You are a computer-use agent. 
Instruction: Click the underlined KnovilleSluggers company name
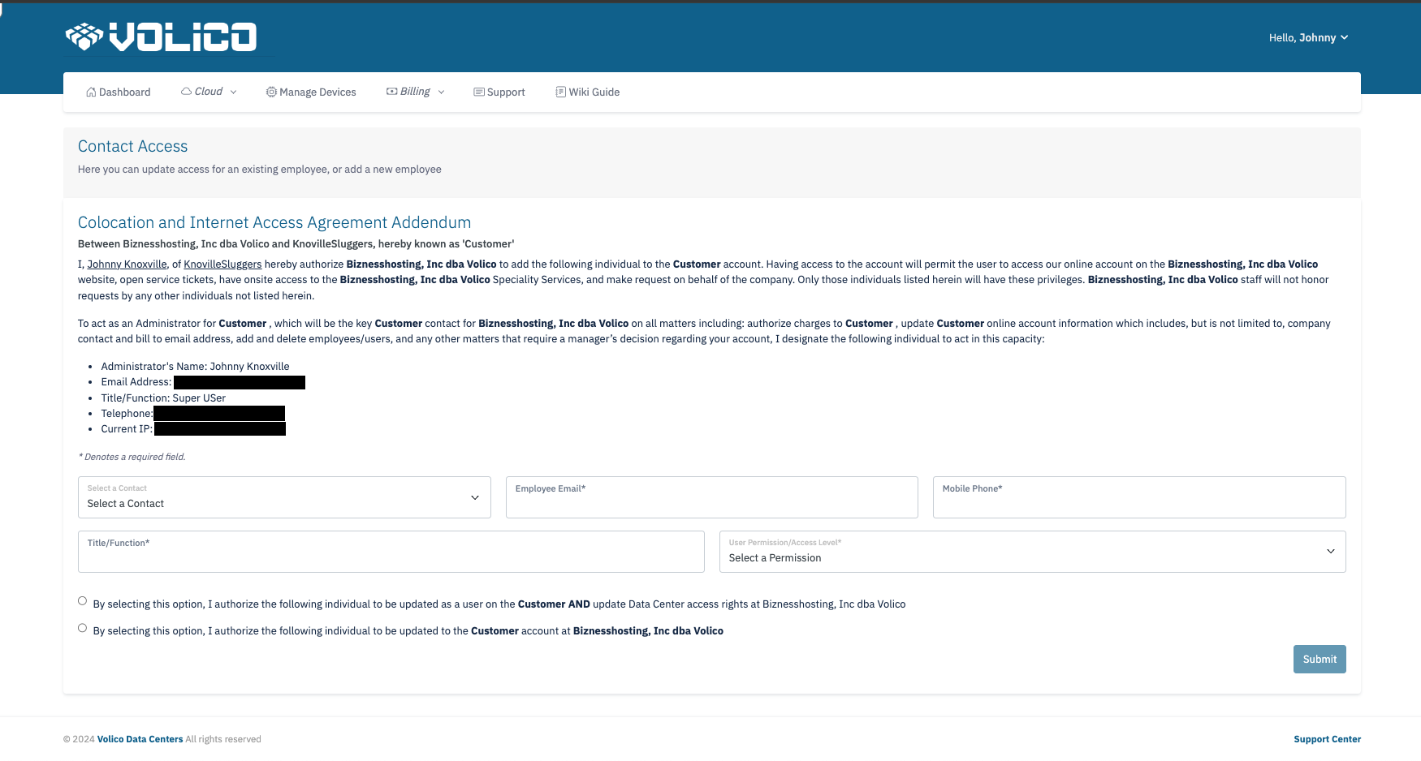coord(222,264)
